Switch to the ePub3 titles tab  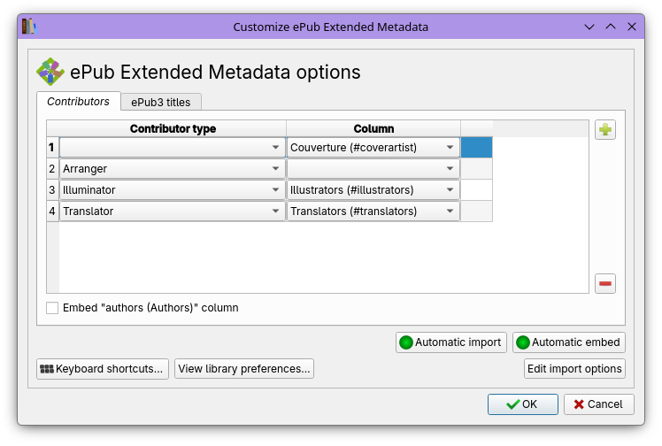tap(161, 103)
